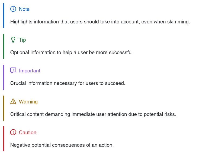Click the text 'Negative potential consequences of an action'
The width and height of the screenshot is (199, 156).
[x=62, y=145]
